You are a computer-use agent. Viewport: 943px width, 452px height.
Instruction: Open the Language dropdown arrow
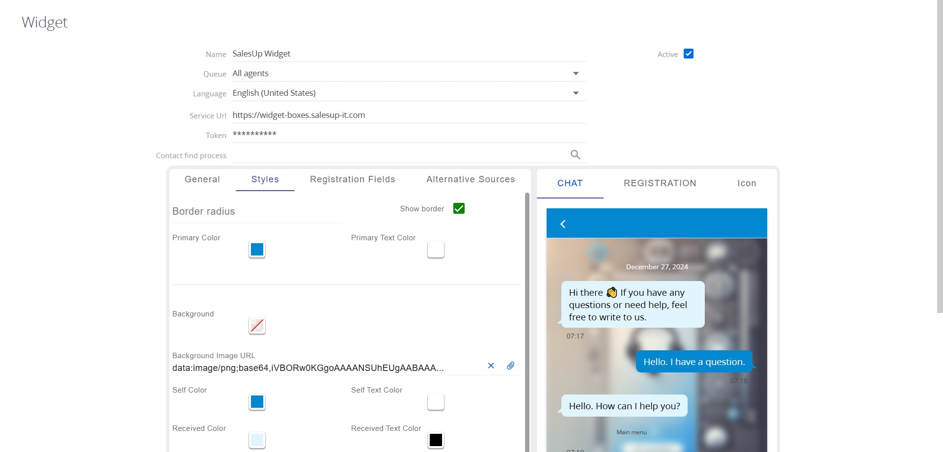[x=576, y=93]
